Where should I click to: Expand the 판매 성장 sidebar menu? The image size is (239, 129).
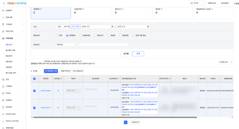pos(23,18)
